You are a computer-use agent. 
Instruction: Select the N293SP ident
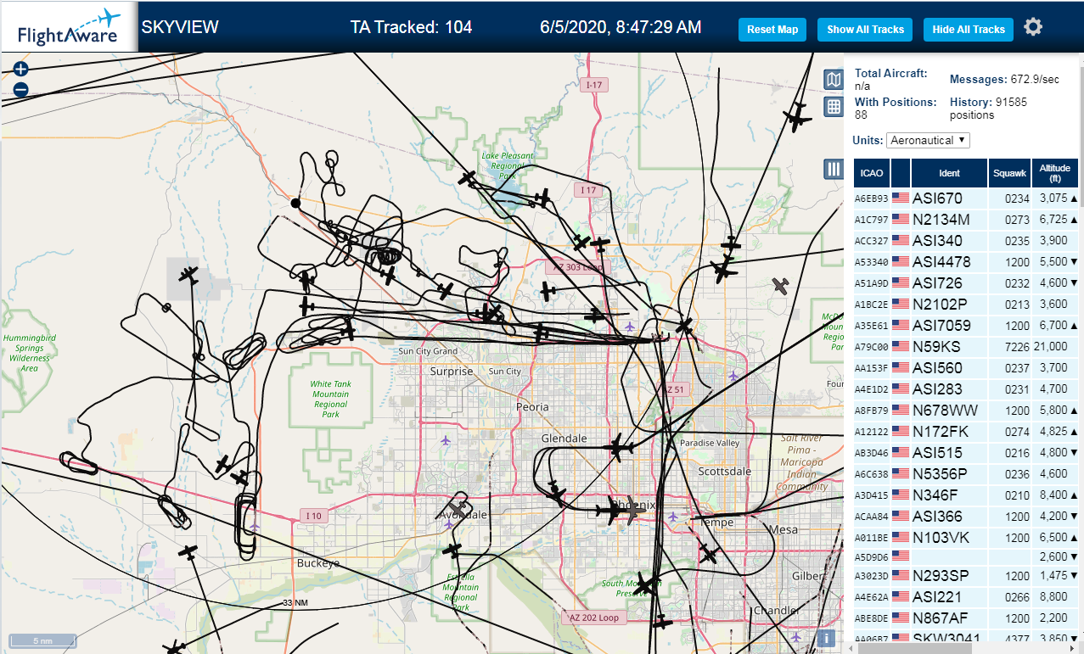click(x=941, y=576)
